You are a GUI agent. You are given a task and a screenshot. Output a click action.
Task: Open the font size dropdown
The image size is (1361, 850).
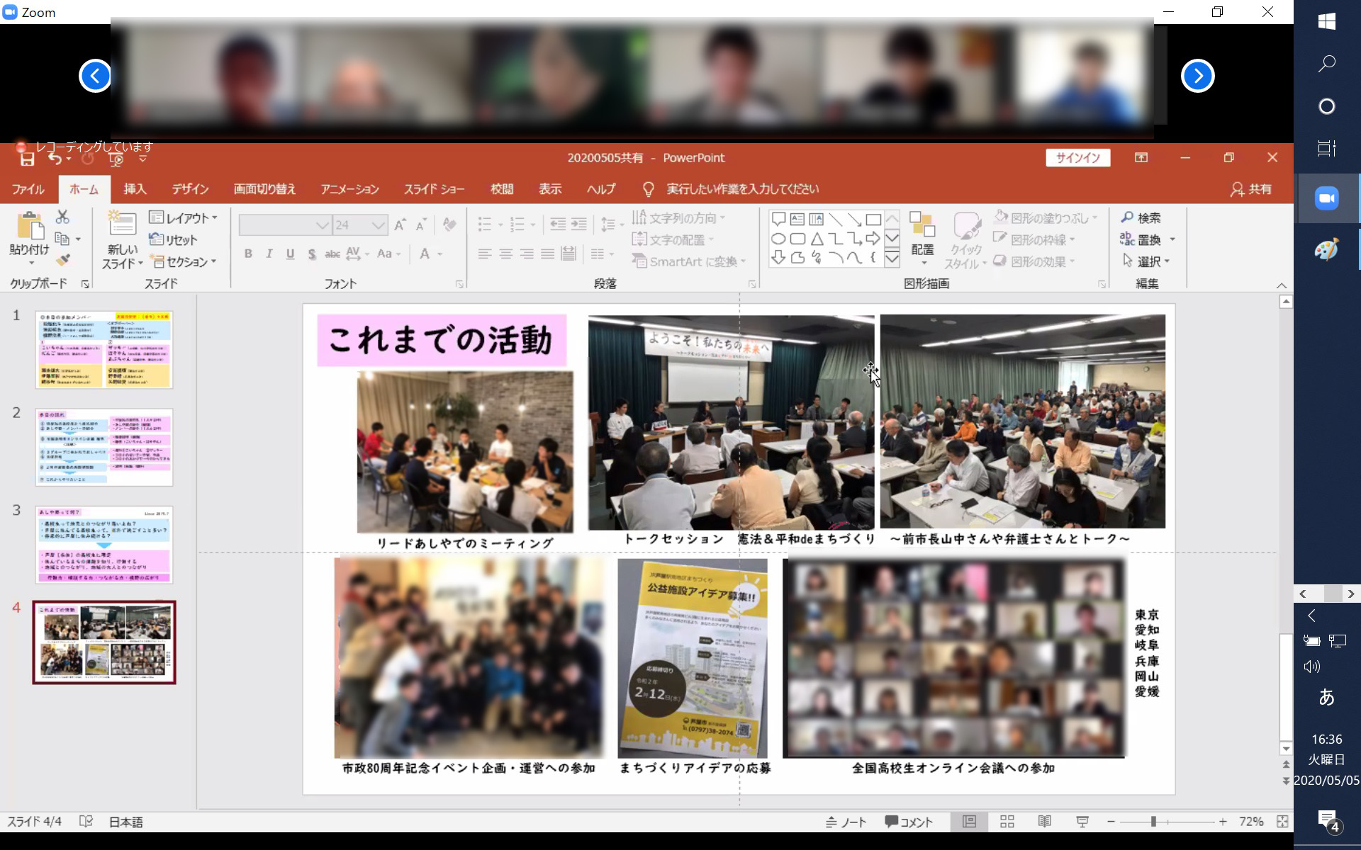[378, 225]
